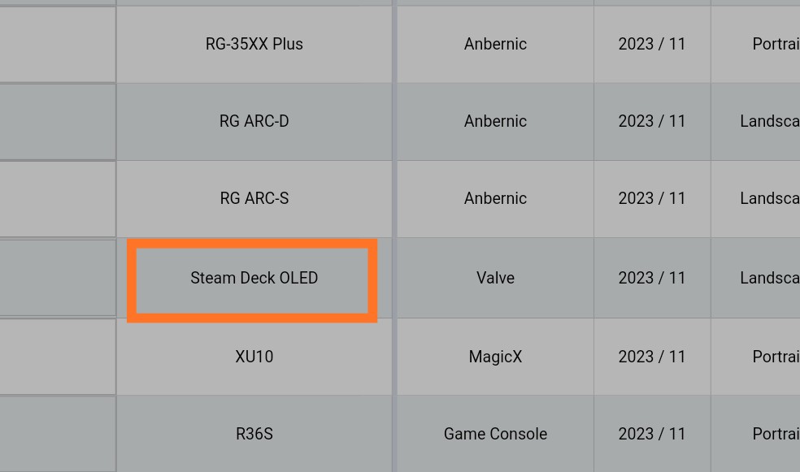The width and height of the screenshot is (800, 472).
Task: Click the R36S model cell
Action: point(254,434)
